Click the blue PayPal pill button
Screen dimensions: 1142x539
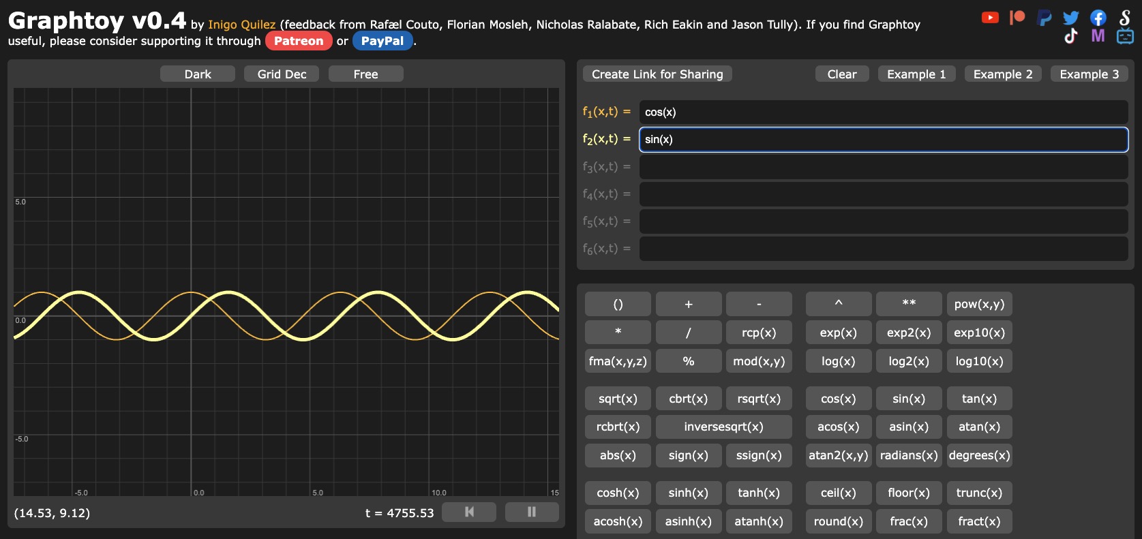click(x=382, y=41)
